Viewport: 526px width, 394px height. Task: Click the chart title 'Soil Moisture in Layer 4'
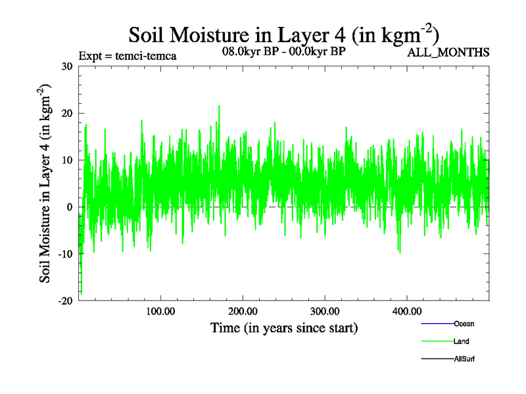(x=283, y=33)
